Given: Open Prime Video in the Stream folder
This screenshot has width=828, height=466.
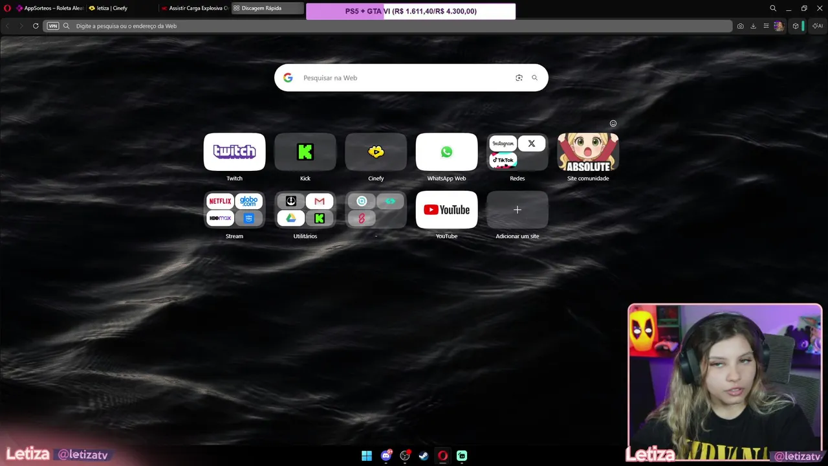Looking at the screenshot, I should [248, 218].
